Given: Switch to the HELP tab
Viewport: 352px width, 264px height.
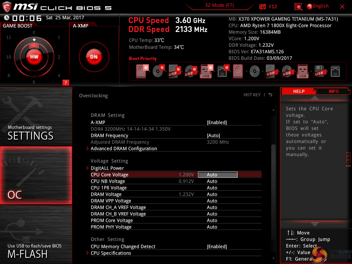Looking at the screenshot, I should pyautogui.click(x=299, y=91).
